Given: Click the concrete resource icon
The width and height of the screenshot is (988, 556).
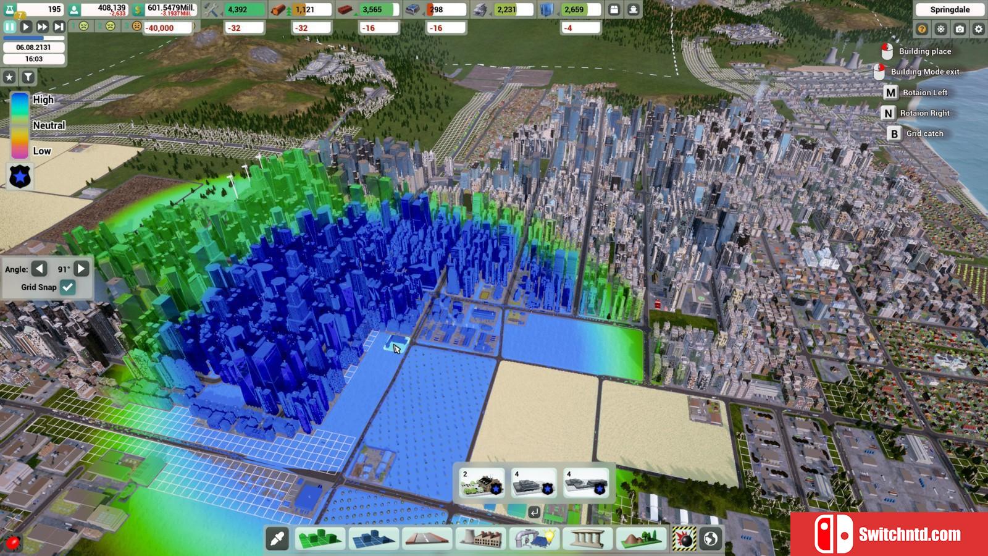Looking at the screenshot, I should click(x=481, y=10).
